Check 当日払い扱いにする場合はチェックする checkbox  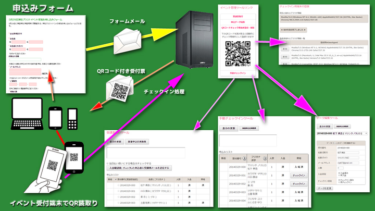click(x=108, y=164)
